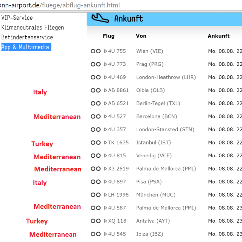Expand the triangle next to flight 4U 545
Viewport: 242px width, 242px height.
coord(105,234)
